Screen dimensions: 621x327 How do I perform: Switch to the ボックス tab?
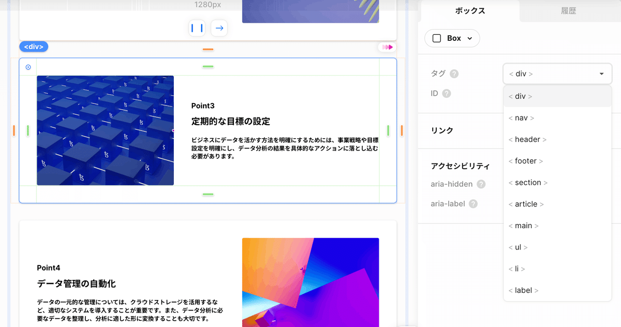[x=470, y=10]
